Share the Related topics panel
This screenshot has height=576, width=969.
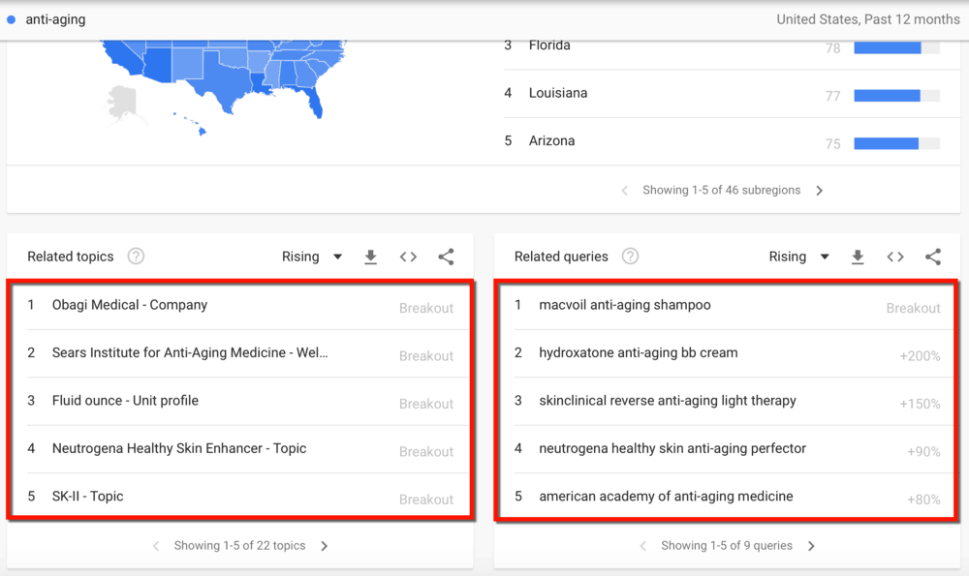[x=446, y=257]
